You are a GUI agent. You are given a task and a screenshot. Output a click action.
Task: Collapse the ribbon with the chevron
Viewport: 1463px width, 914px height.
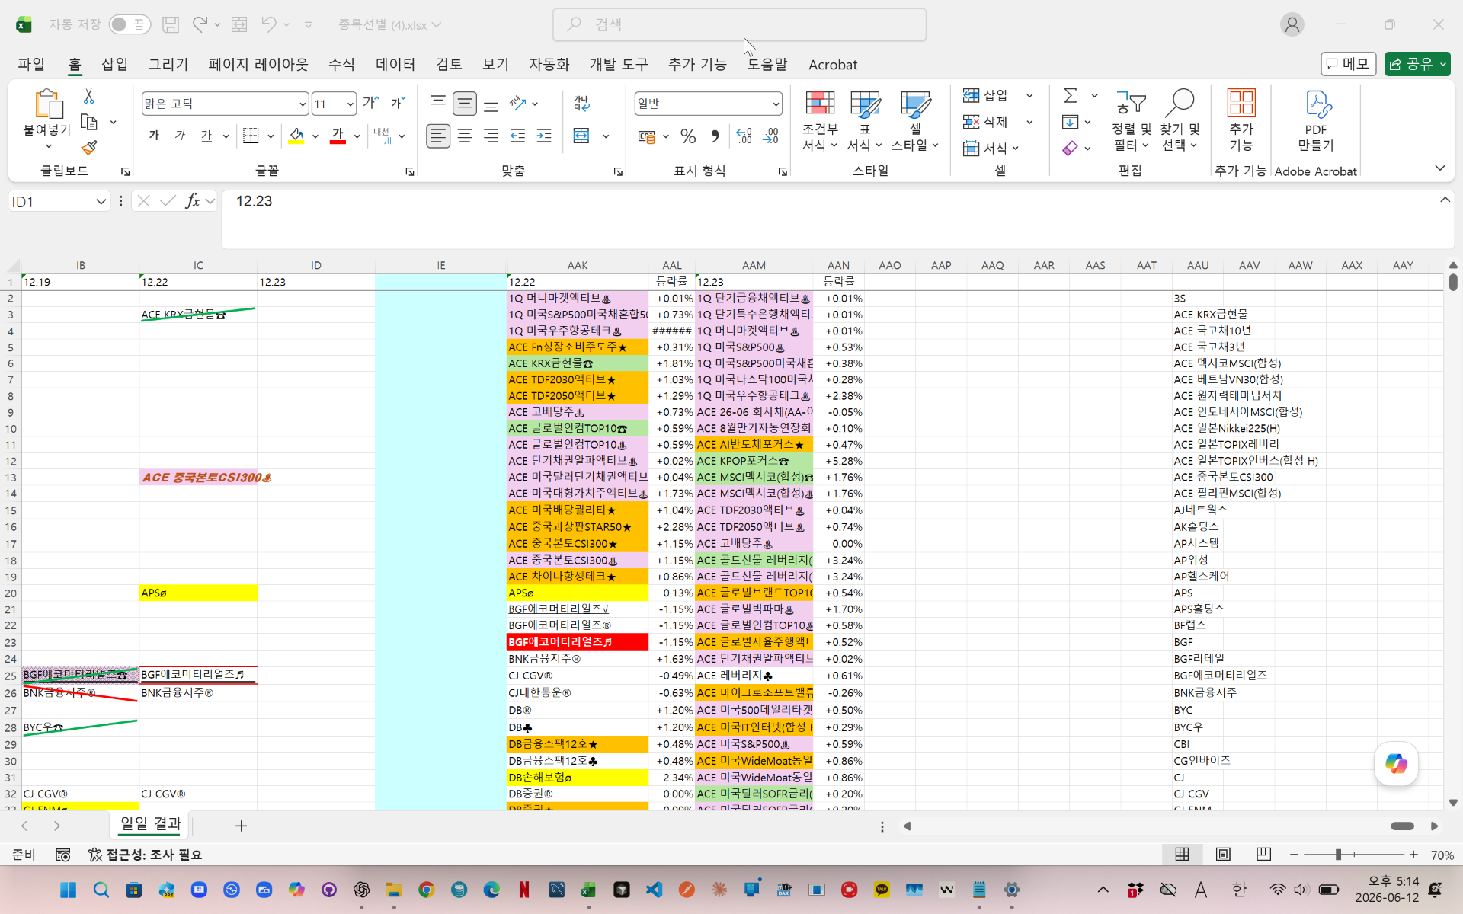(x=1440, y=168)
